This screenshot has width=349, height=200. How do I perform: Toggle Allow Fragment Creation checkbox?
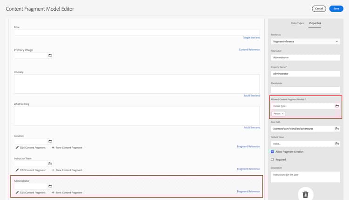(272, 152)
